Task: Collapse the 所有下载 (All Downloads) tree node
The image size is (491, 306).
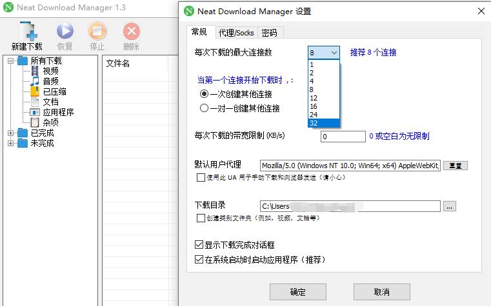Action: [11, 61]
